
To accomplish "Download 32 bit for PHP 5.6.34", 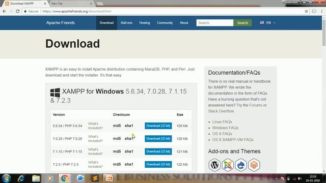I will click(158, 126).
